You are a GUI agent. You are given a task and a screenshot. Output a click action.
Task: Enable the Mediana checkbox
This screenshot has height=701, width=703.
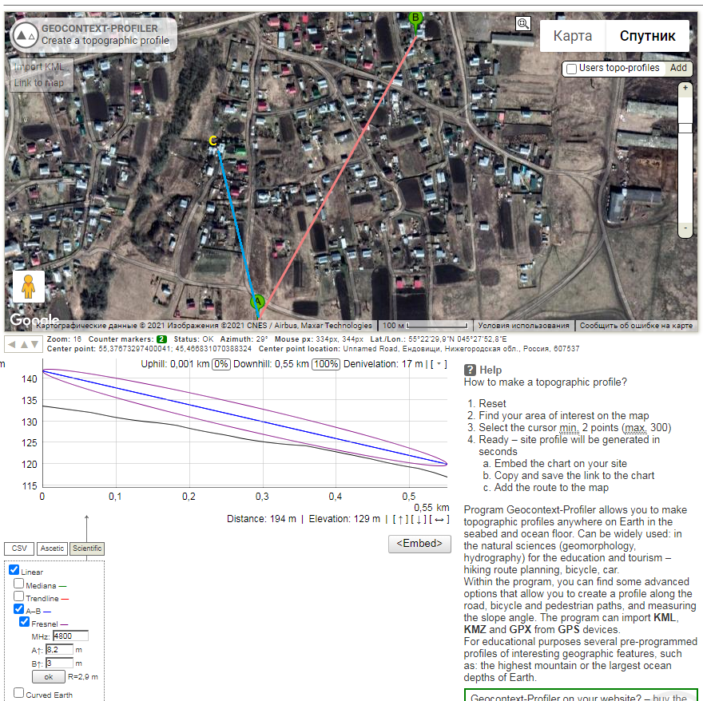coord(19,584)
